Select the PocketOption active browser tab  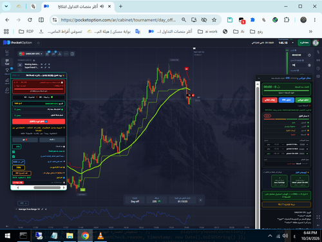[78, 6]
